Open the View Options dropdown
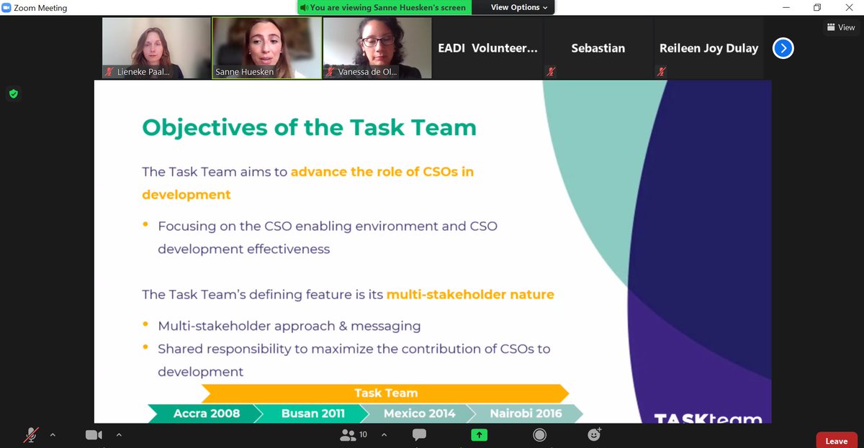Viewport: 864px width, 448px height. 513,7
